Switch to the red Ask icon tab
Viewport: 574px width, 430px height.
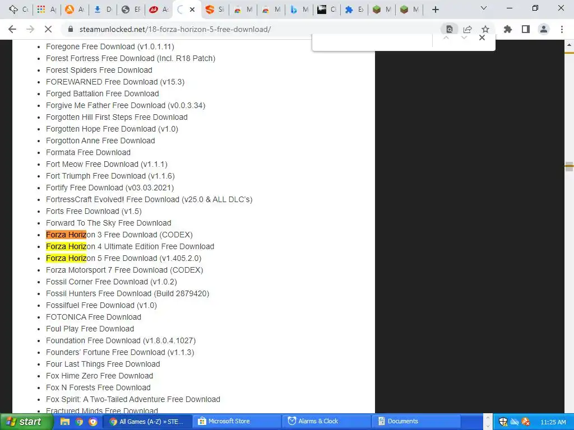[159, 10]
